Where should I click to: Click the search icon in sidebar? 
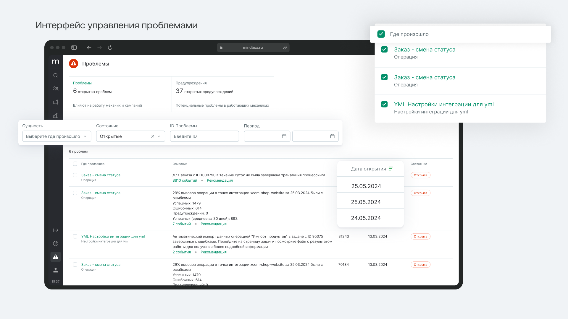(x=55, y=75)
